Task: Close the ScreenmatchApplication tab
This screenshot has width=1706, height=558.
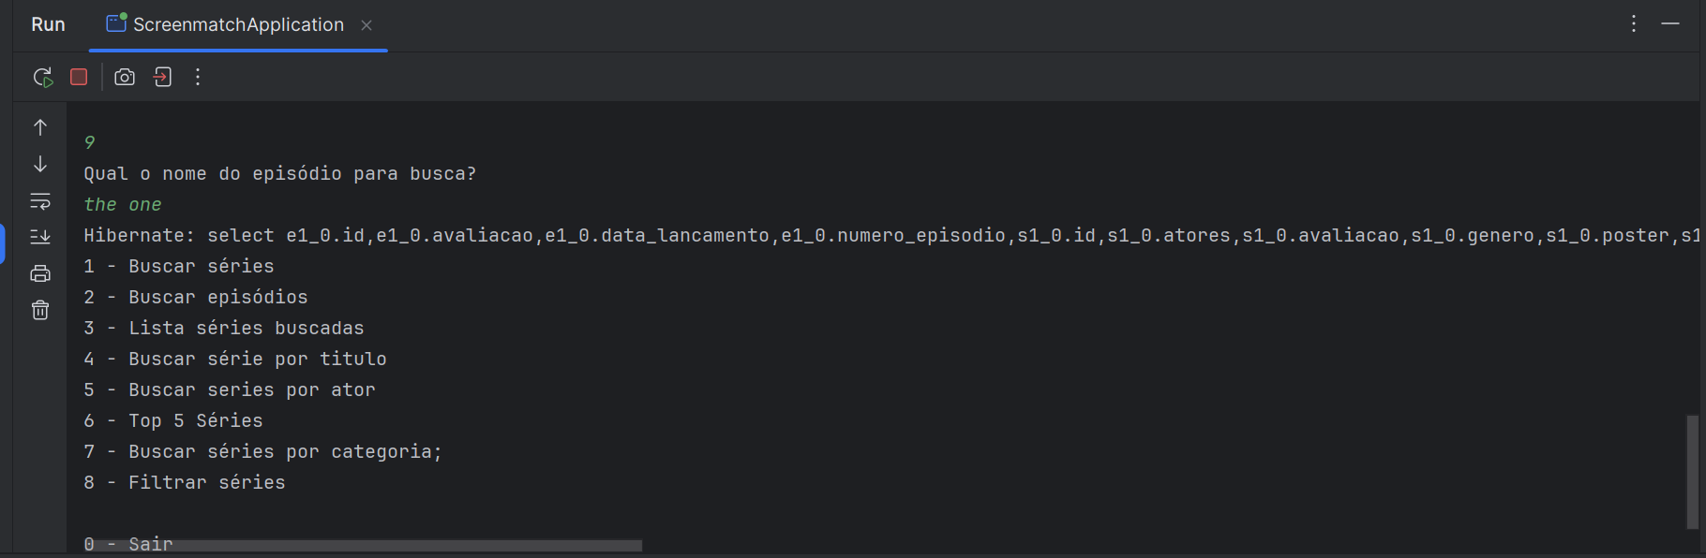Action: pyautogui.click(x=367, y=25)
